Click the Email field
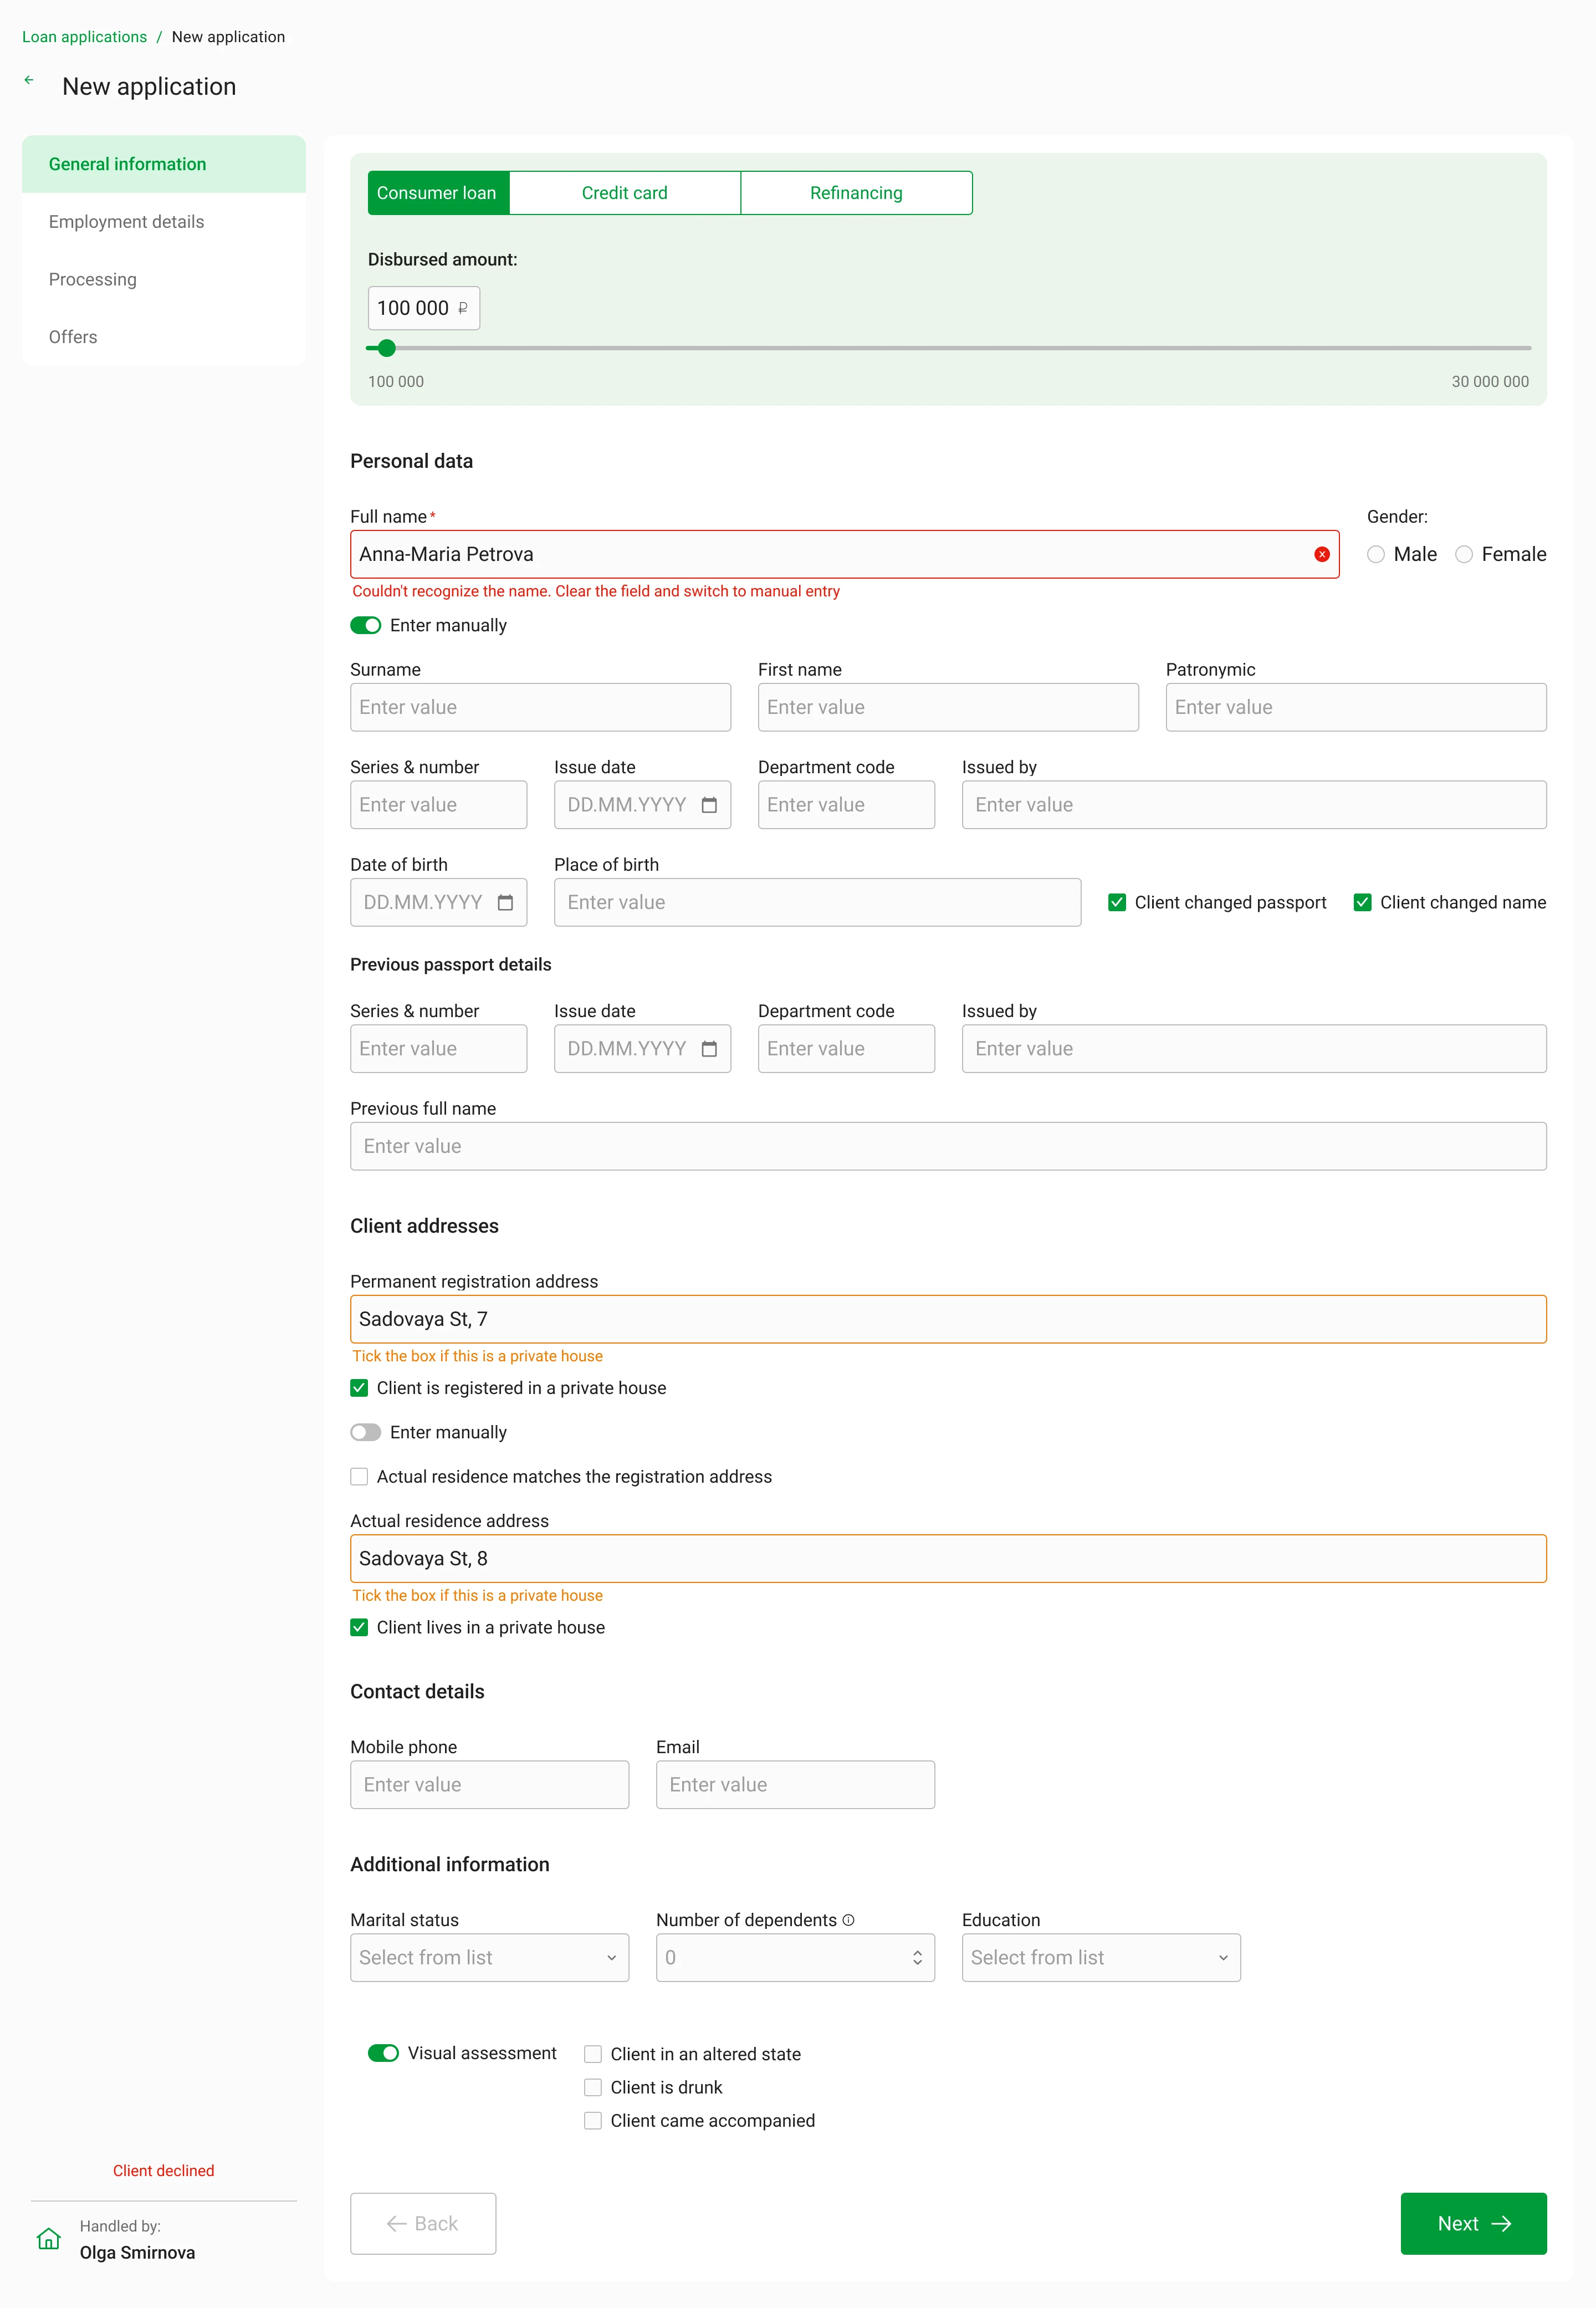The width and height of the screenshot is (1596, 2308). pos(795,1785)
